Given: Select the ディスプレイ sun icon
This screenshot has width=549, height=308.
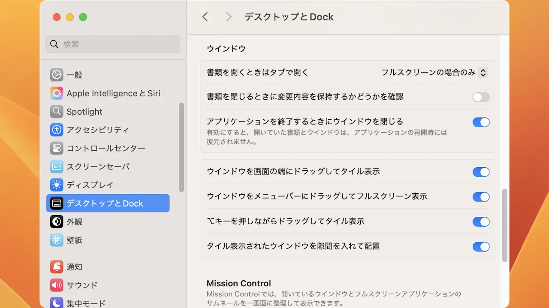Looking at the screenshot, I should click(x=57, y=185).
